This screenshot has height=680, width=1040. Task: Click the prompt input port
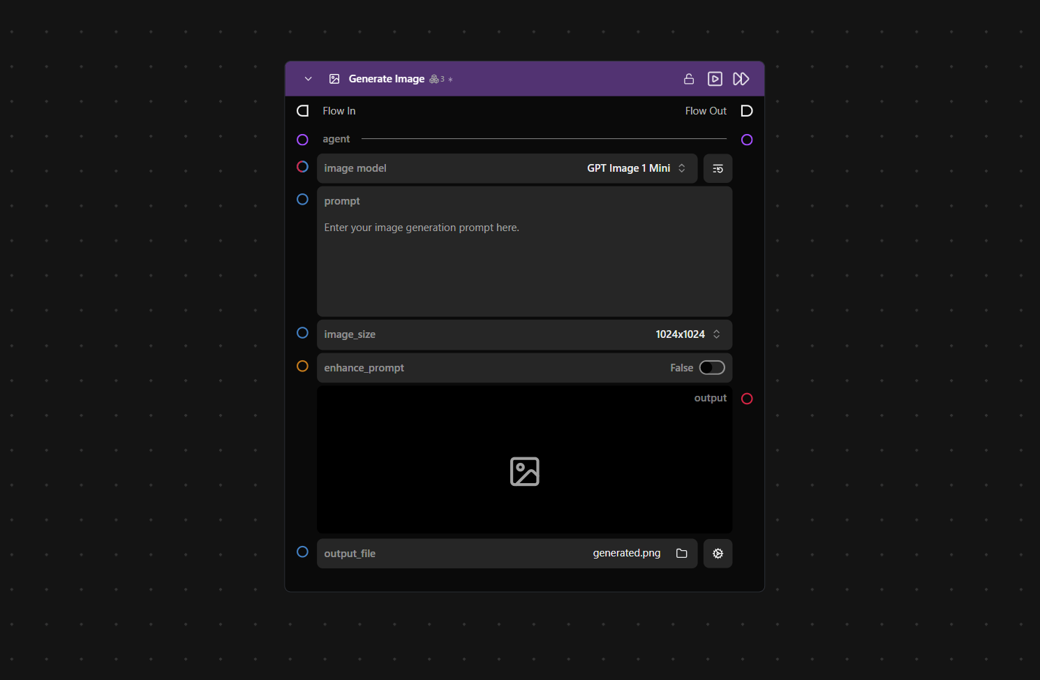pos(302,200)
